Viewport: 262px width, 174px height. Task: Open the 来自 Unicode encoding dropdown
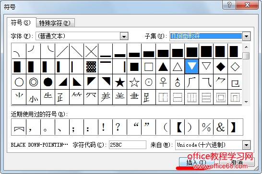pyautogui.click(x=247, y=145)
